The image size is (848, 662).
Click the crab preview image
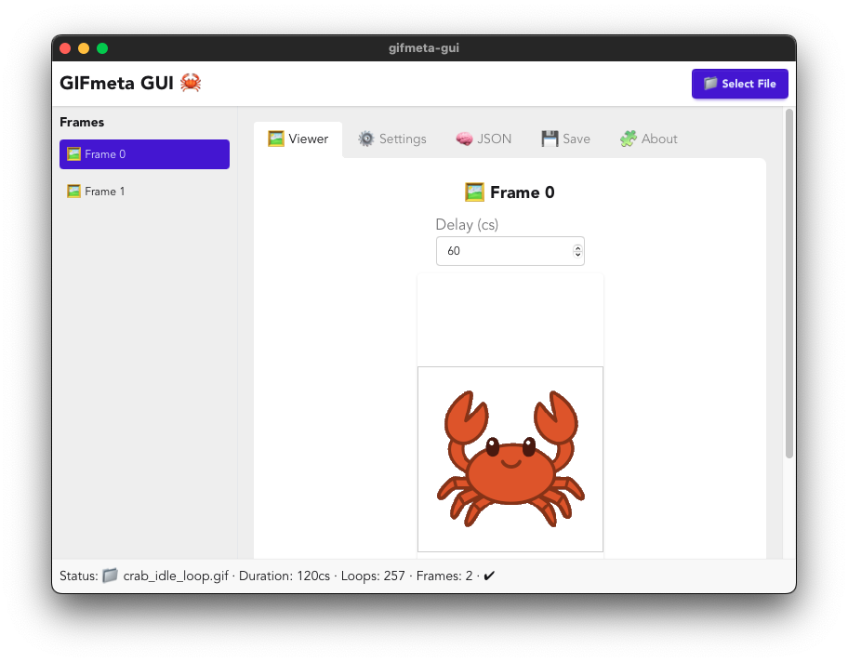[x=510, y=457]
